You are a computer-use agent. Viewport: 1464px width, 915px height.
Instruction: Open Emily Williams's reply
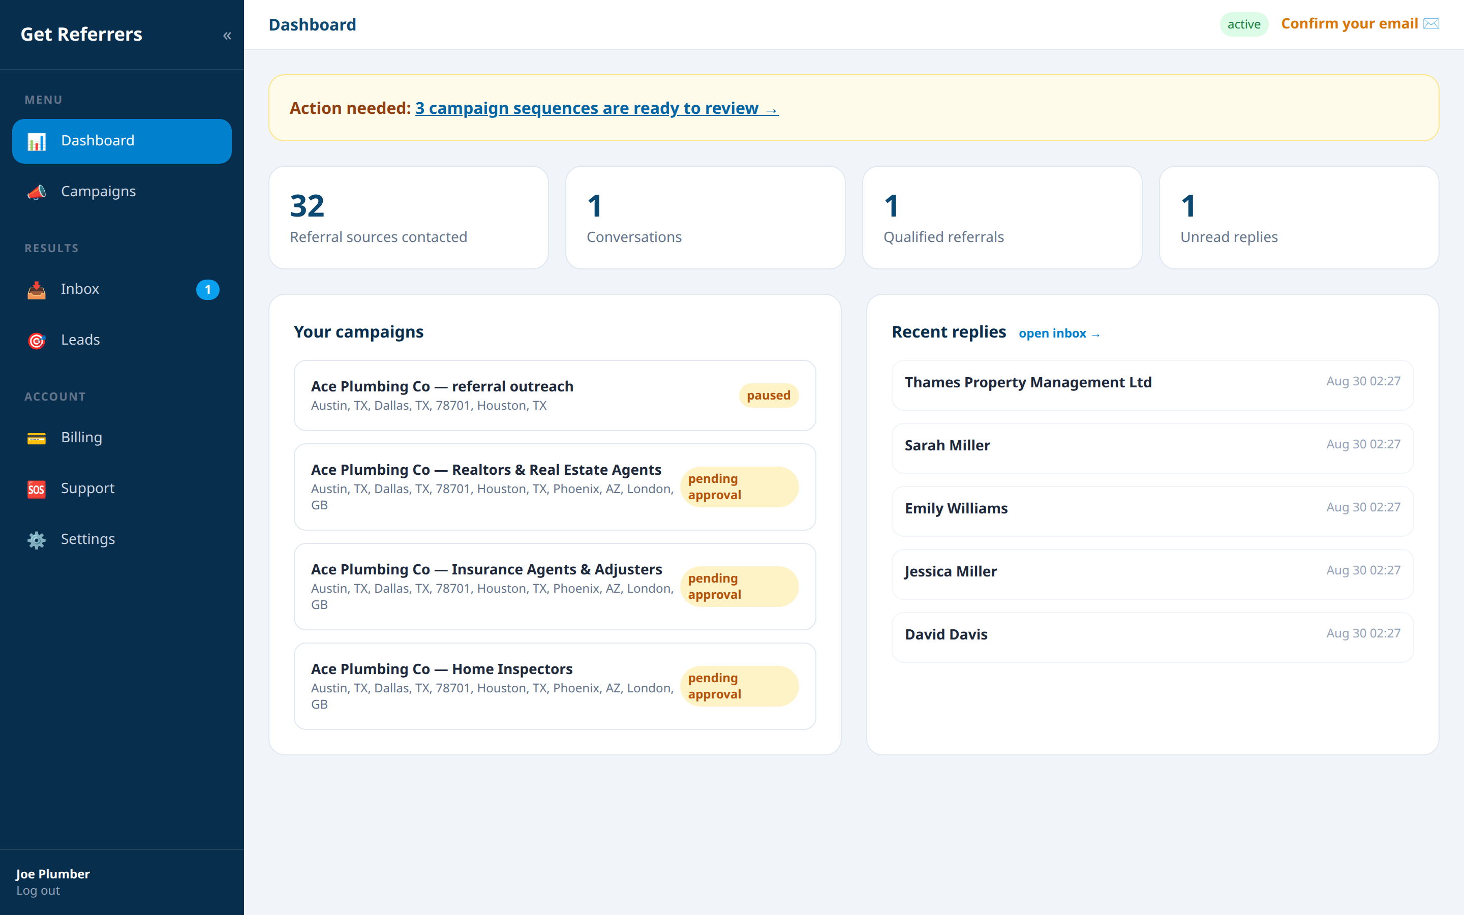click(x=1152, y=511)
